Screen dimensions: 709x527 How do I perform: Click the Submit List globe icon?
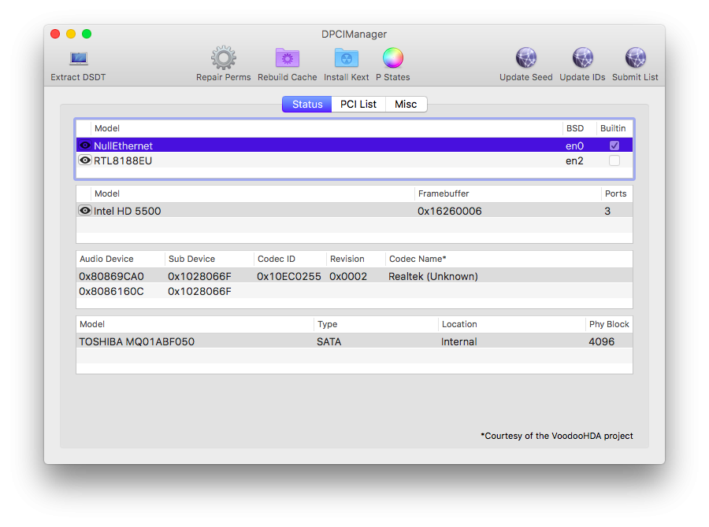(635, 57)
